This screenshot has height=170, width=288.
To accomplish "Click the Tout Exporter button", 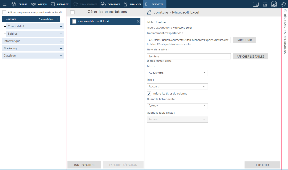I will [84, 165].
